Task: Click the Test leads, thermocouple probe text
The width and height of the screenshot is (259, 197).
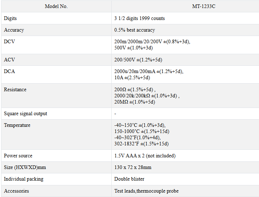Action: (146, 191)
